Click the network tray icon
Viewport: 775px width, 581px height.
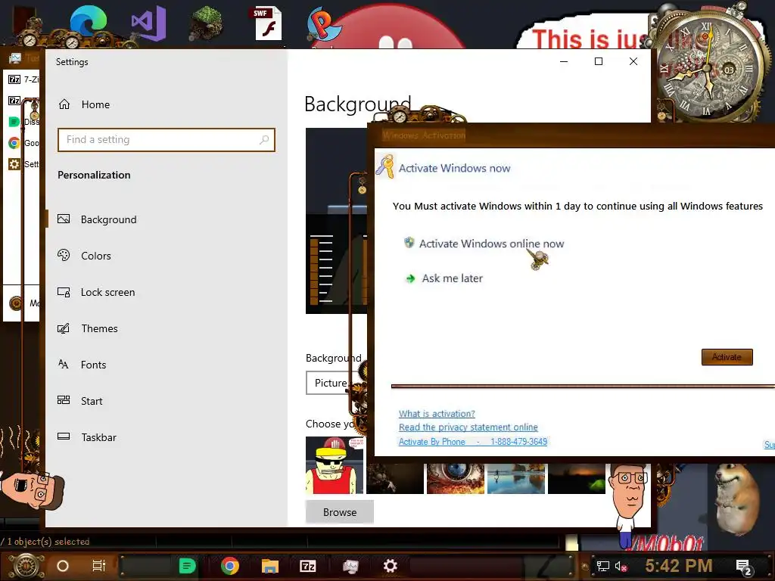[x=602, y=566]
